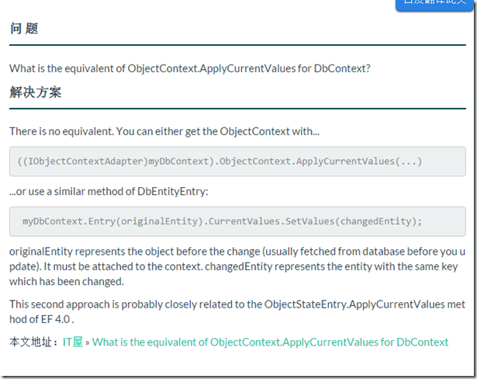Click the 问题 section heading

tap(24, 29)
